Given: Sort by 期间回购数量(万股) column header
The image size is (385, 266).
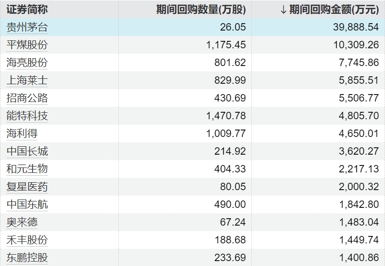Looking at the screenshot, I should 201,10.
